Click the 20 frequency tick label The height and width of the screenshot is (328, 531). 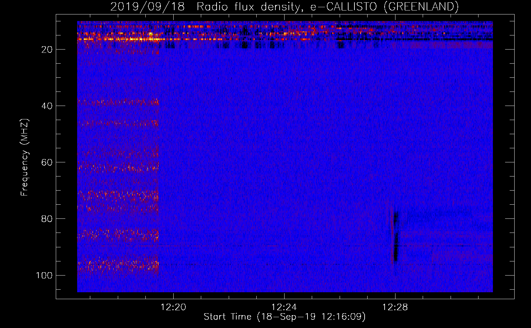pyautogui.click(x=47, y=50)
